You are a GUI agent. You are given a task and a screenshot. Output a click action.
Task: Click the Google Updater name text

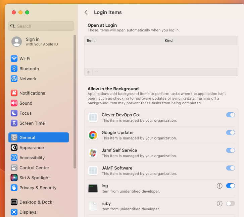(x=118, y=132)
